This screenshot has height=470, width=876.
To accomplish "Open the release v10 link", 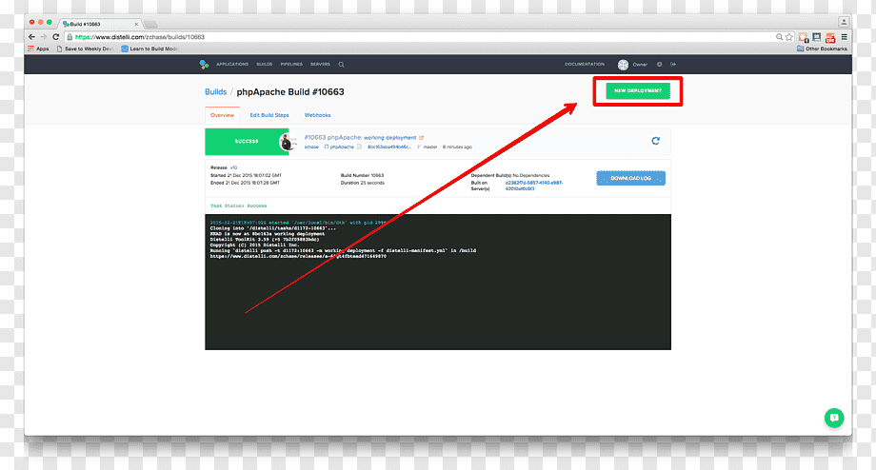I will (x=233, y=167).
